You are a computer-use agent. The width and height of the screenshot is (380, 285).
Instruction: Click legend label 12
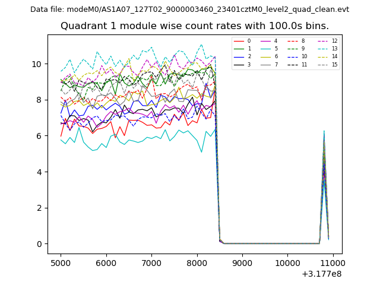(x=334, y=41)
